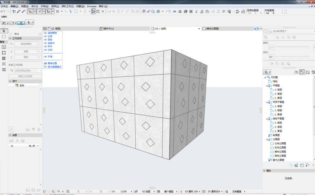This screenshot has width=315, height=195.
Task: Toggle the 所有图层 eye icon
Action: pos(267,13)
